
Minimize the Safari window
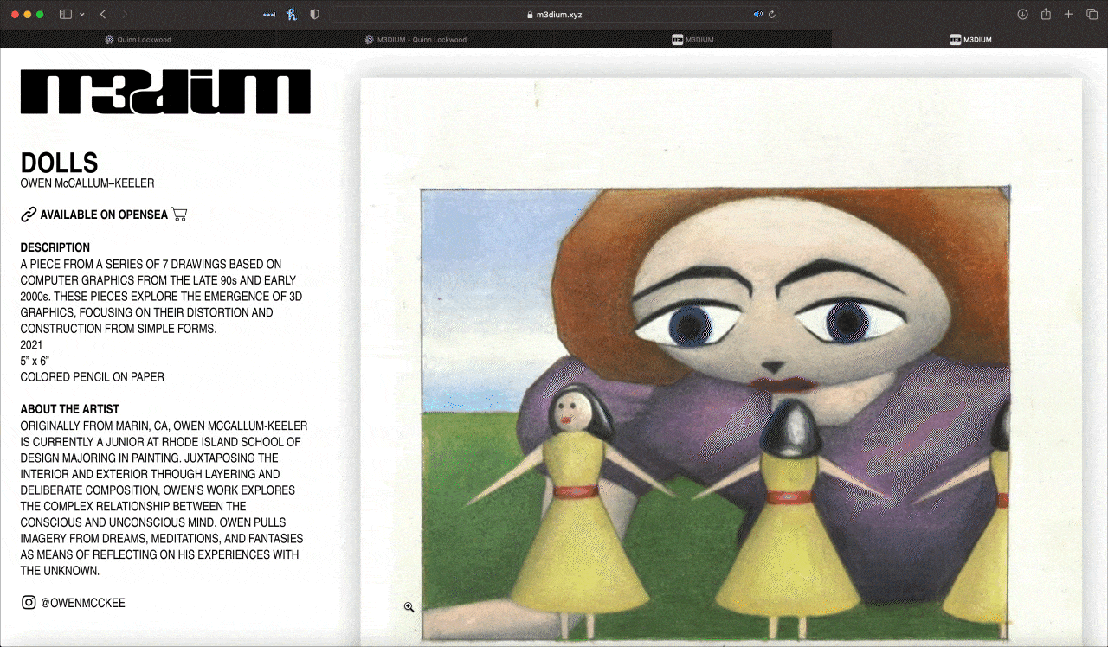tap(28, 15)
